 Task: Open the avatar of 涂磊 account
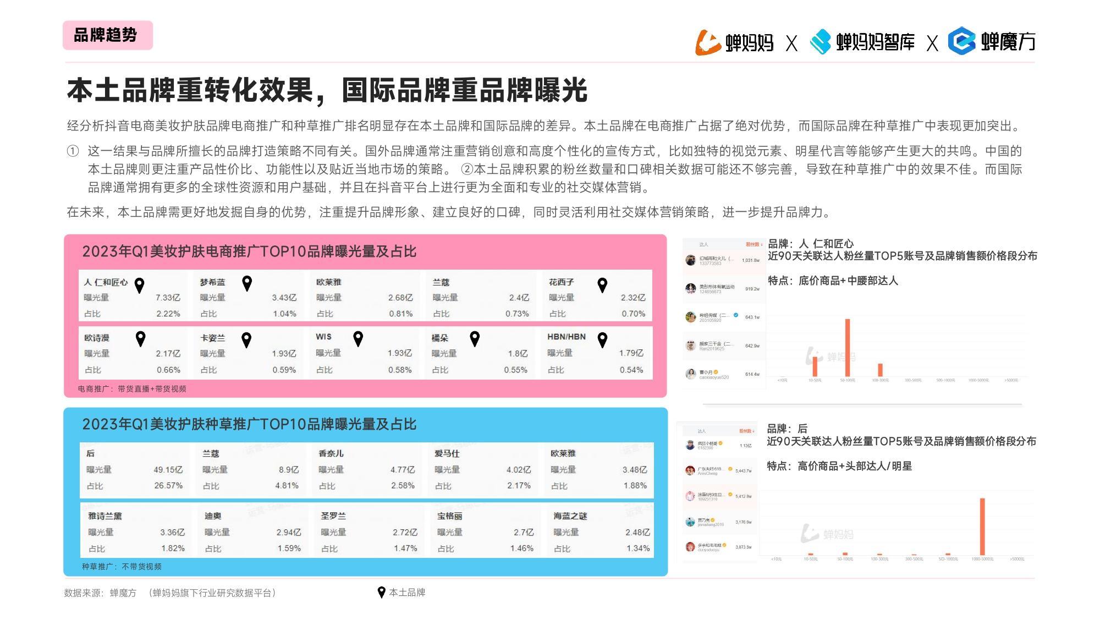click(x=690, y=496)
